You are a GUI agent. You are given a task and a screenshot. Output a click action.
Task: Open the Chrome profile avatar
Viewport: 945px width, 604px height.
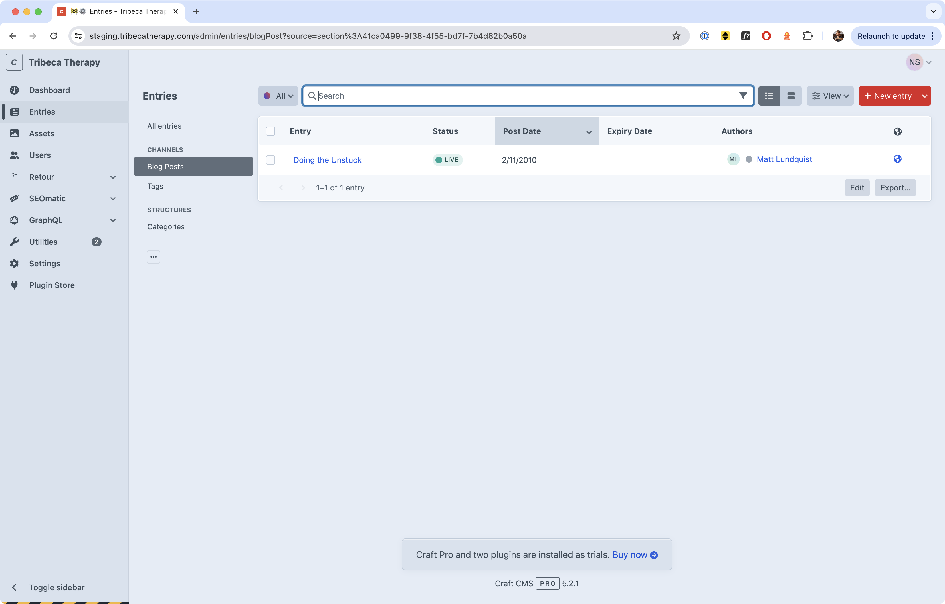pyautogui.click(x=838, y=36)
